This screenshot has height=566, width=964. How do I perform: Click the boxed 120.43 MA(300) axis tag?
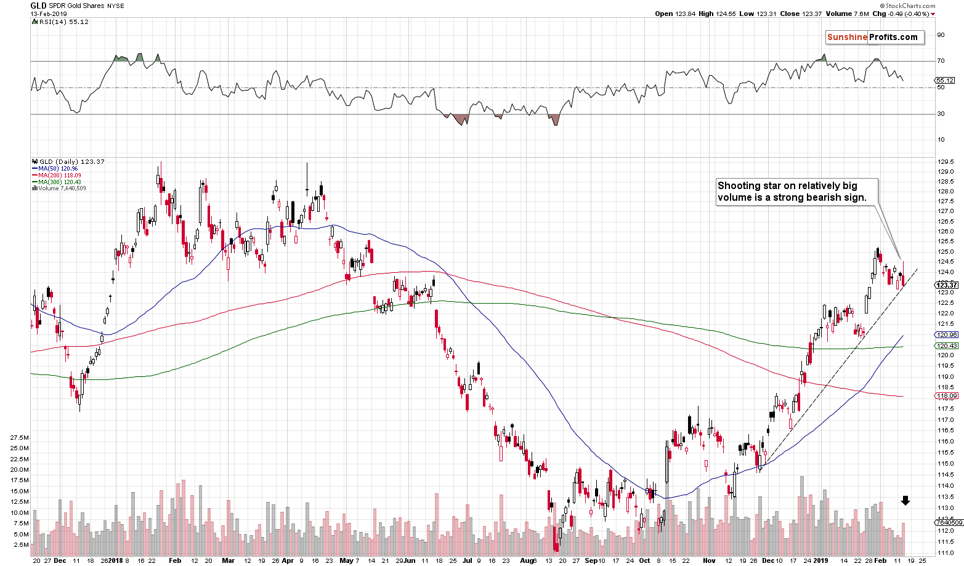pyautogui.click(x=946, y=346)
